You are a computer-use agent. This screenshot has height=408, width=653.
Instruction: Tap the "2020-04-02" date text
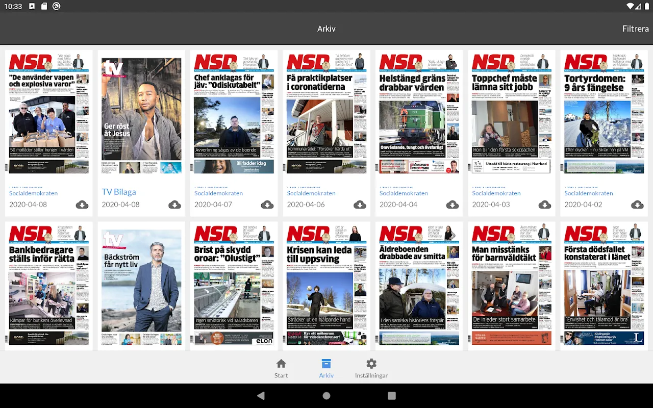(583, 205)
